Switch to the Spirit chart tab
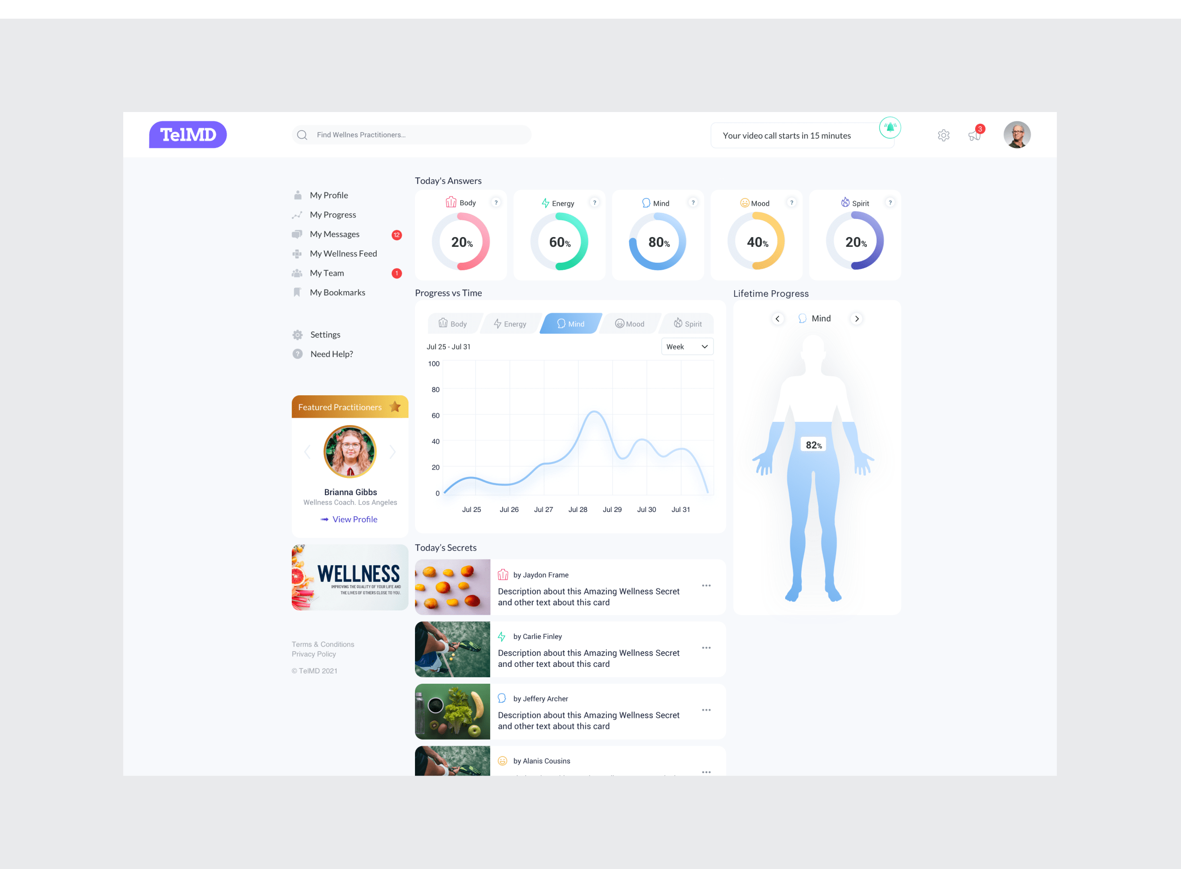The image size is (1181, 869). click(688, 324)
